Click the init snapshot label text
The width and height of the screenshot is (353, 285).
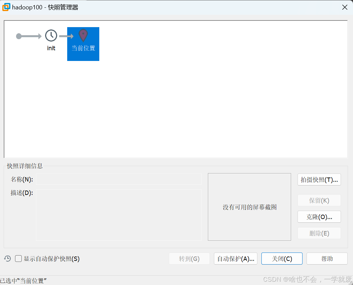pyautogui.click(x=51, y=48)
